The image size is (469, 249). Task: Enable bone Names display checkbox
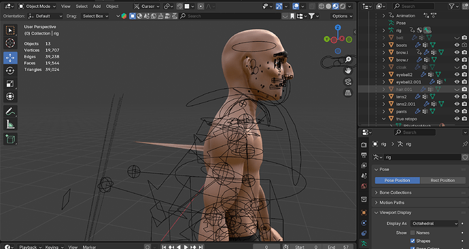(413, 233)
